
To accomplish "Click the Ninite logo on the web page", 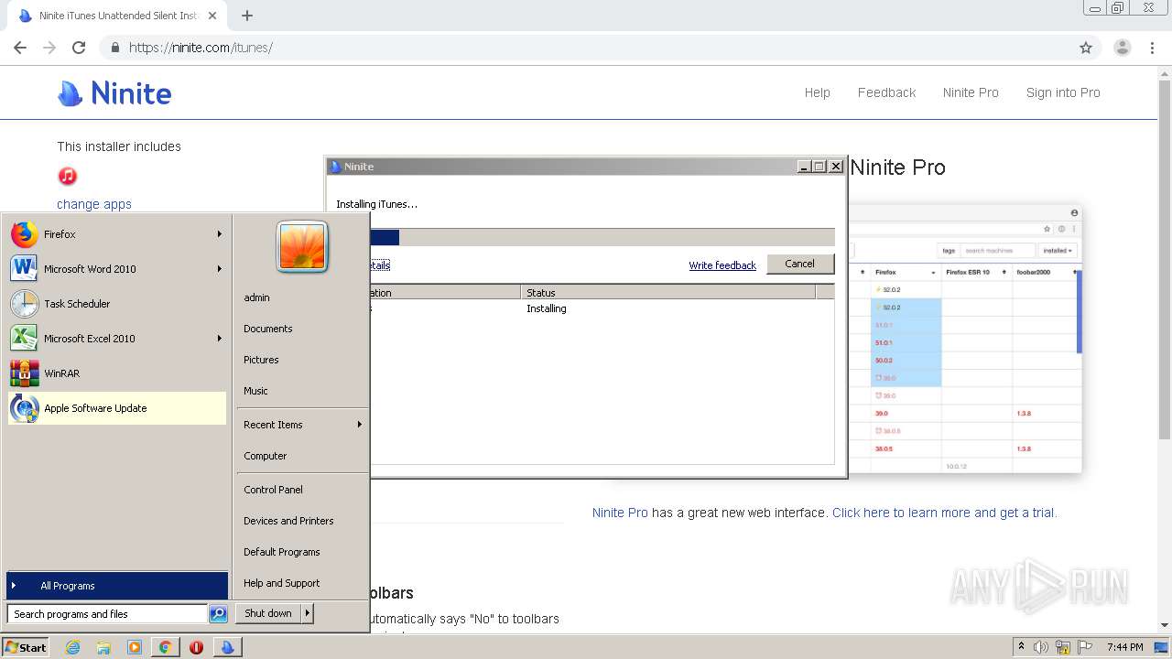I will coord(114,93).
